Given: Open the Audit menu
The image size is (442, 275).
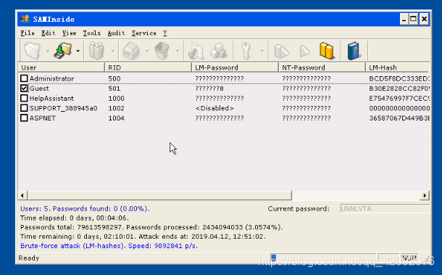Looking at the screenshot, I should click(116, 33).
